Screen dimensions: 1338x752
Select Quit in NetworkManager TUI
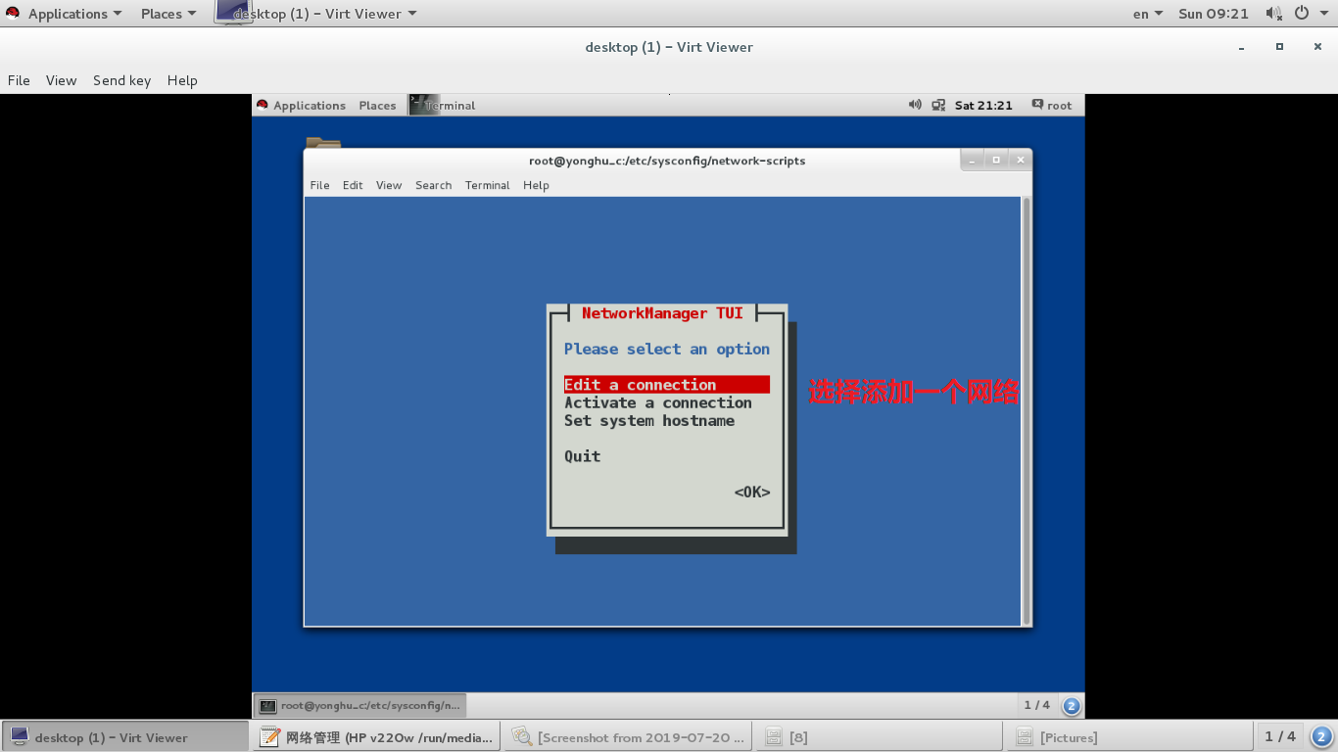(x=583, y=456)
